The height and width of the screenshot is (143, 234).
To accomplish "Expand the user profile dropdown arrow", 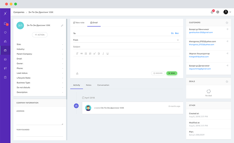I will pyautogui.click(x=230, y=12).
